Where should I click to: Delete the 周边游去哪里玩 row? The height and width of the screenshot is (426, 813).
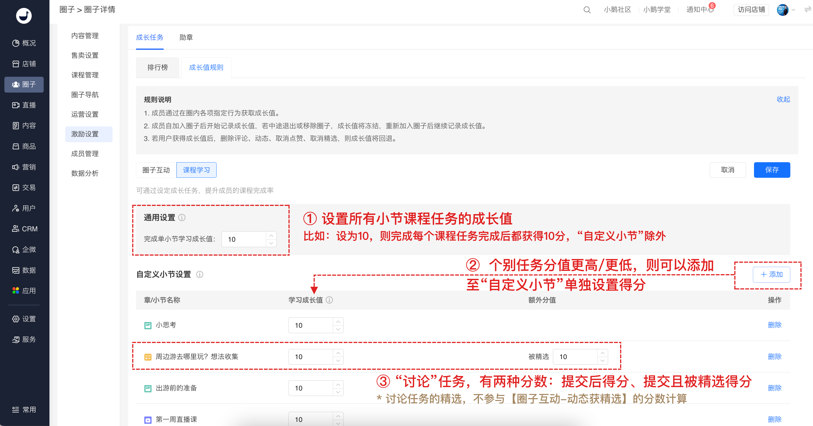(x=774, y=357)
